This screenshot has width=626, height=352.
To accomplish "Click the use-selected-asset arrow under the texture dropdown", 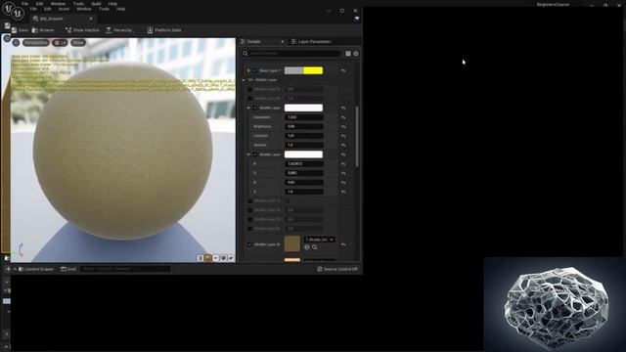I will pyautogui.click(x=307, y=247).
